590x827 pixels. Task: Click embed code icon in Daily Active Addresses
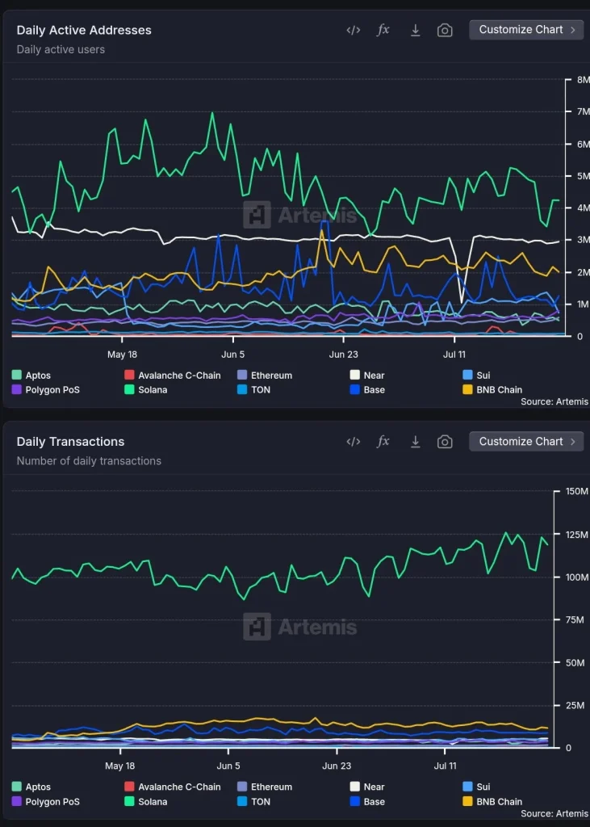pos(353,30)
